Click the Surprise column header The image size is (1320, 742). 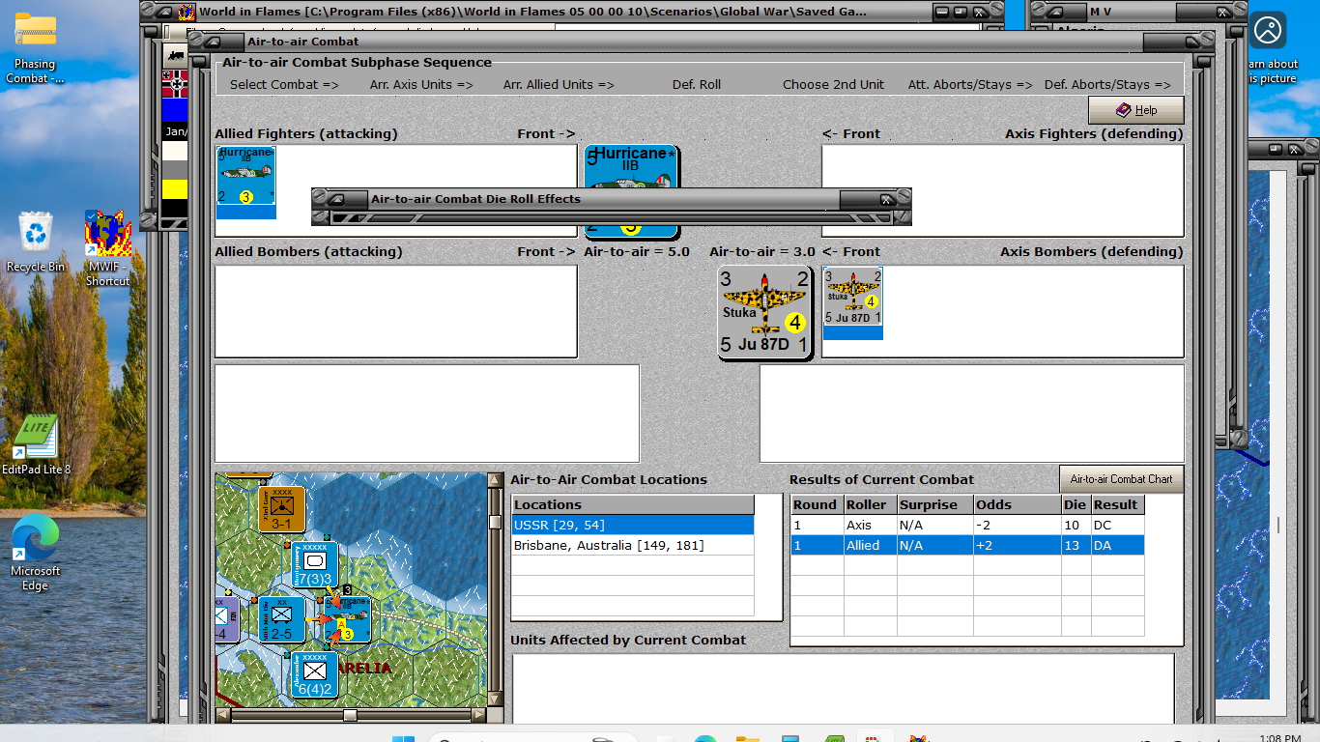[934, 505]
